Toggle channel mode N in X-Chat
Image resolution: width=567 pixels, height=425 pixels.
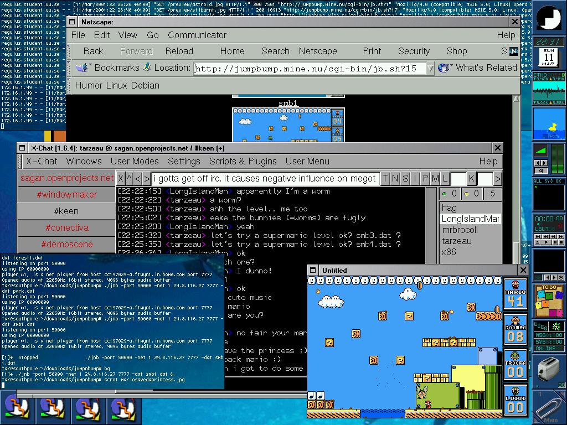coord(395,179)
